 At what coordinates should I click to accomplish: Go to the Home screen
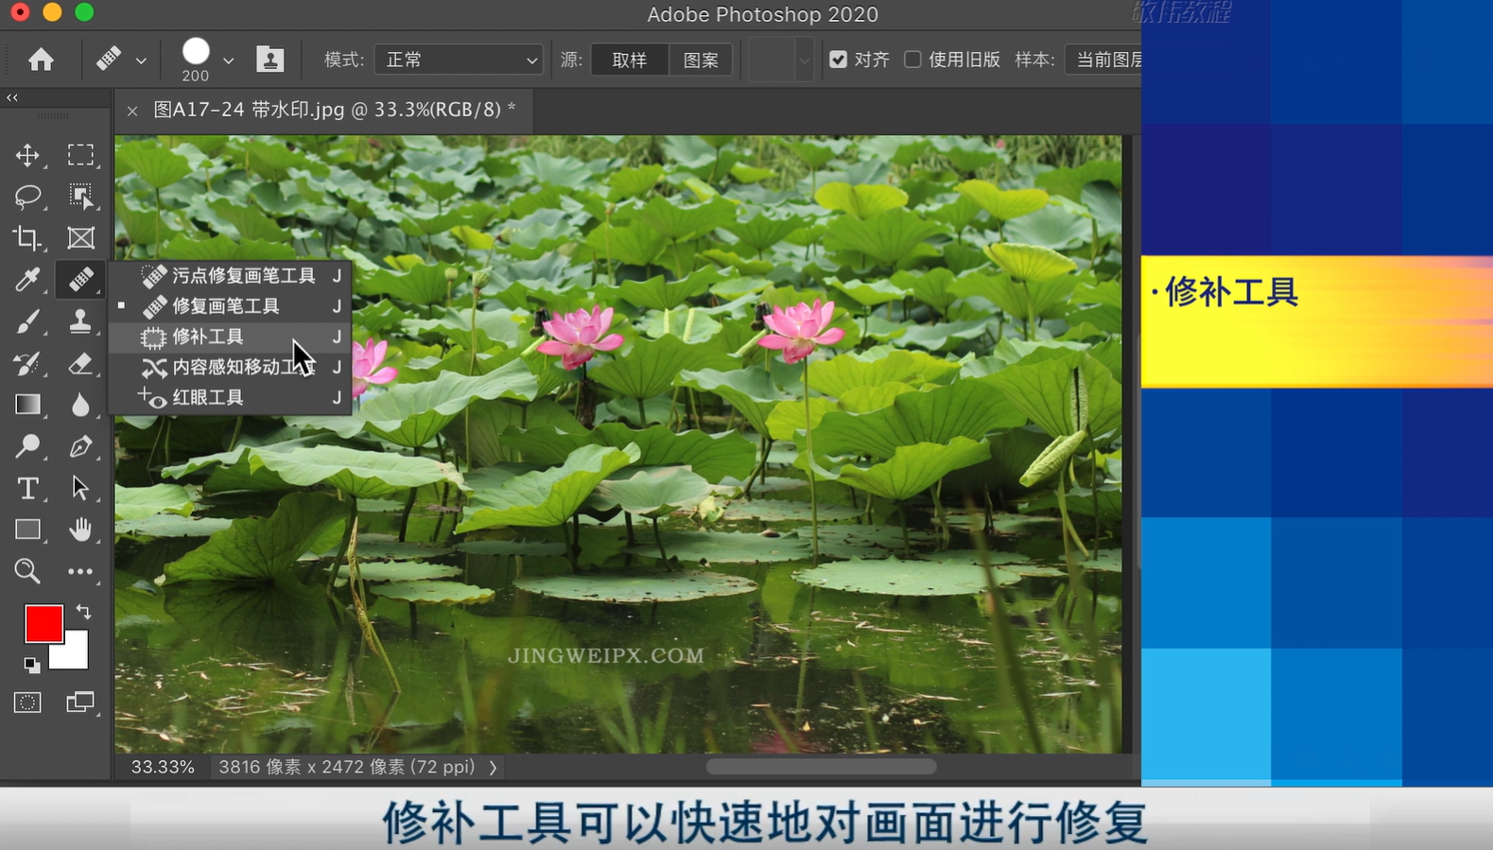tap(41, 60)
